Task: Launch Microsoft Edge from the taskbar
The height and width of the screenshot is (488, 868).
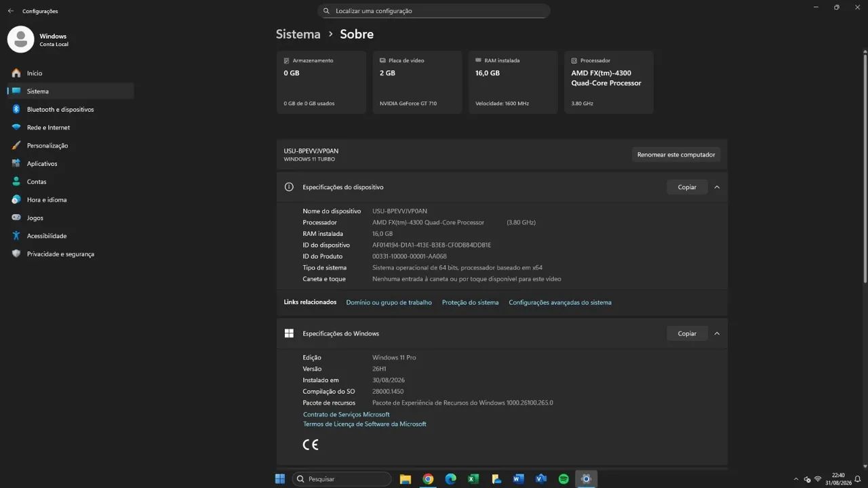Action: tap(451, 479)
